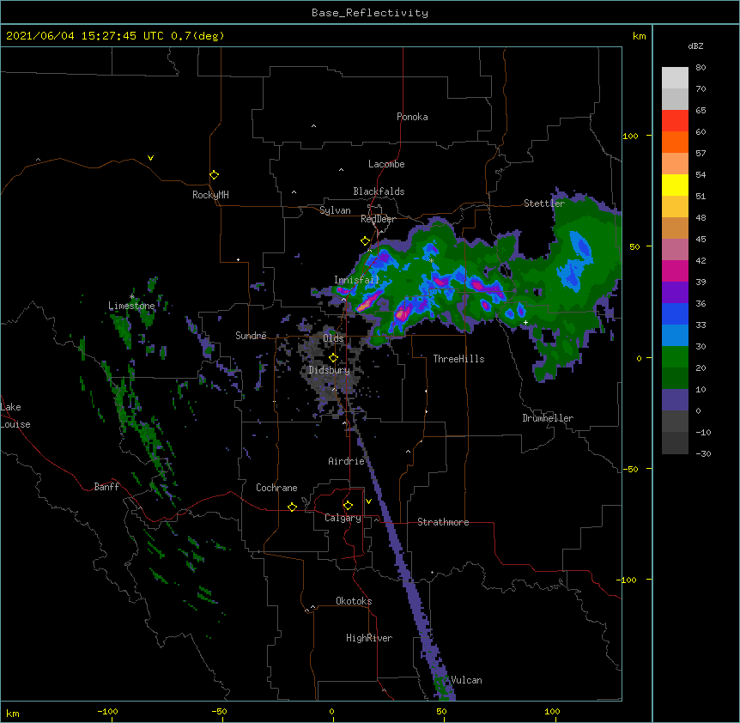Pick the light grey 70-80 dBZ swatch

pos(675,78)
